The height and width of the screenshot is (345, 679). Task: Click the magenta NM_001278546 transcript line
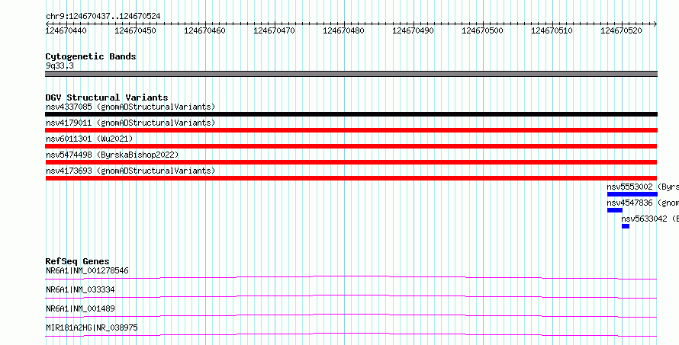[x=351, y=277]
